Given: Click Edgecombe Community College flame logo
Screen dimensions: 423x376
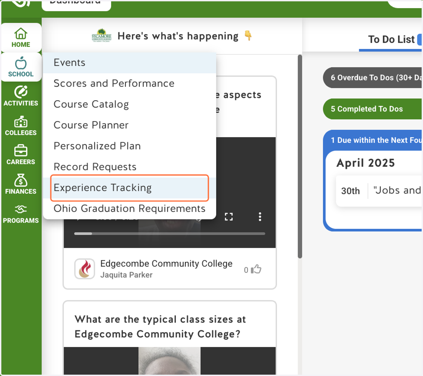Looking at the screenshot, I should click(85, 269).
